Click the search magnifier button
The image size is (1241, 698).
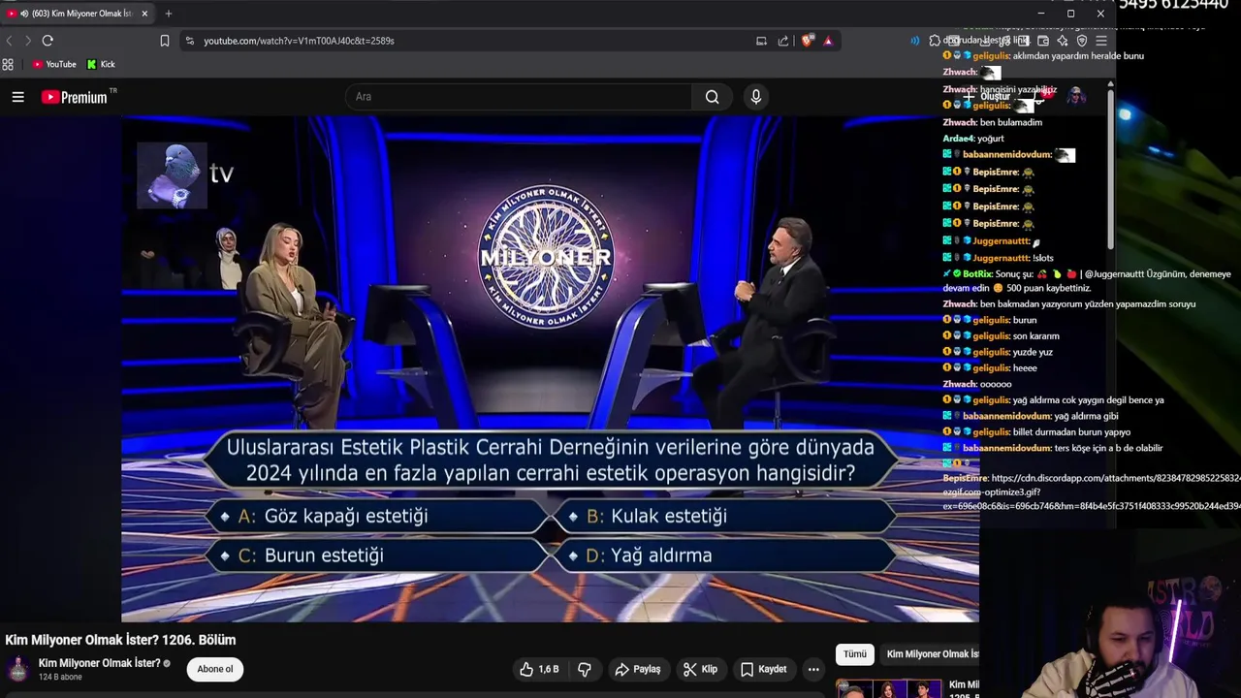click(712, 97)
